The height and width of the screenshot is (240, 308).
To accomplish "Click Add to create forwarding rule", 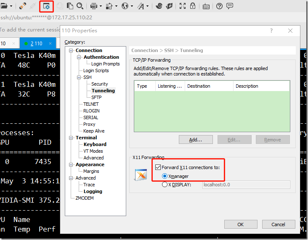I will 196,140.
